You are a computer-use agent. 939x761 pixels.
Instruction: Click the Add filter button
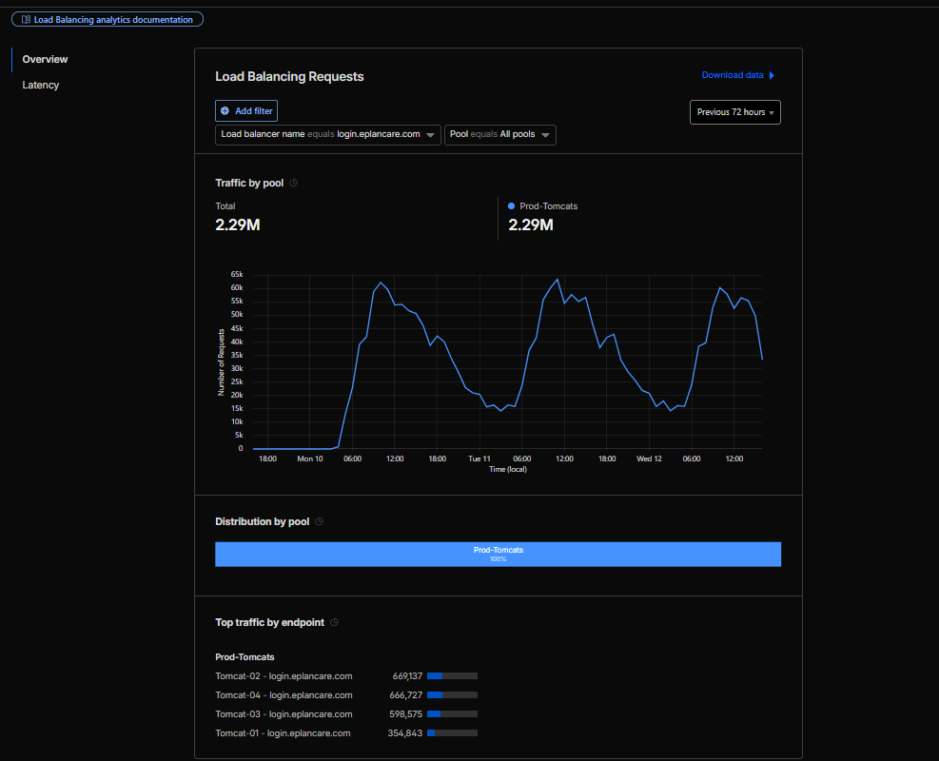tap(246, 111)
